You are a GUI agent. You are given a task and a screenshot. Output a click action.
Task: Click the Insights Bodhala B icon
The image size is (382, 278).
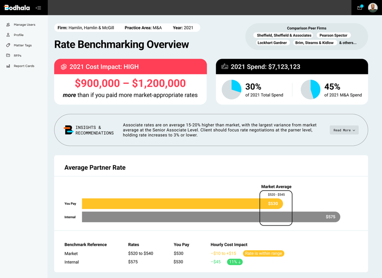click(x=68, y=130)
